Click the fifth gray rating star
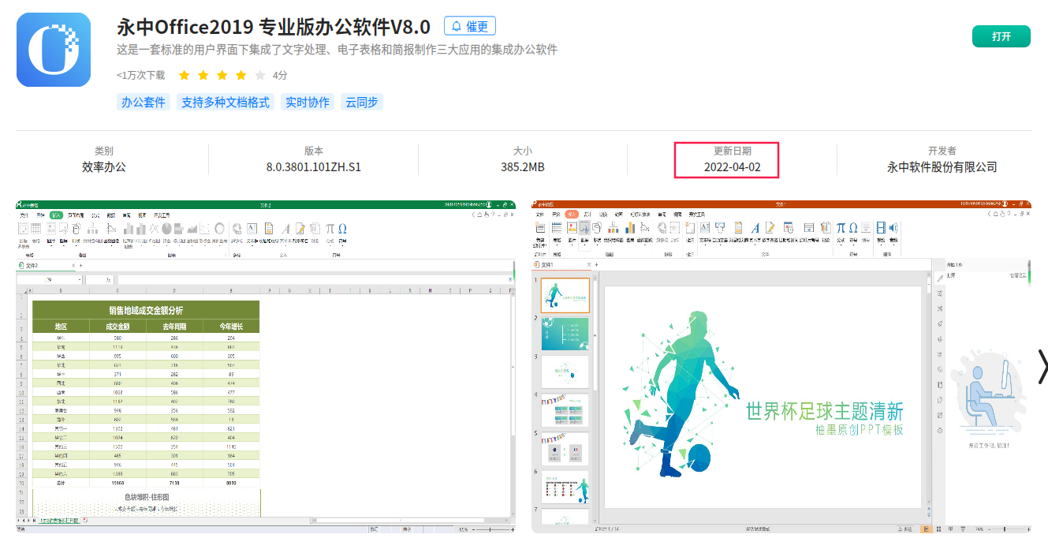Screen dimensions: 1048x538 pos(260,76)
